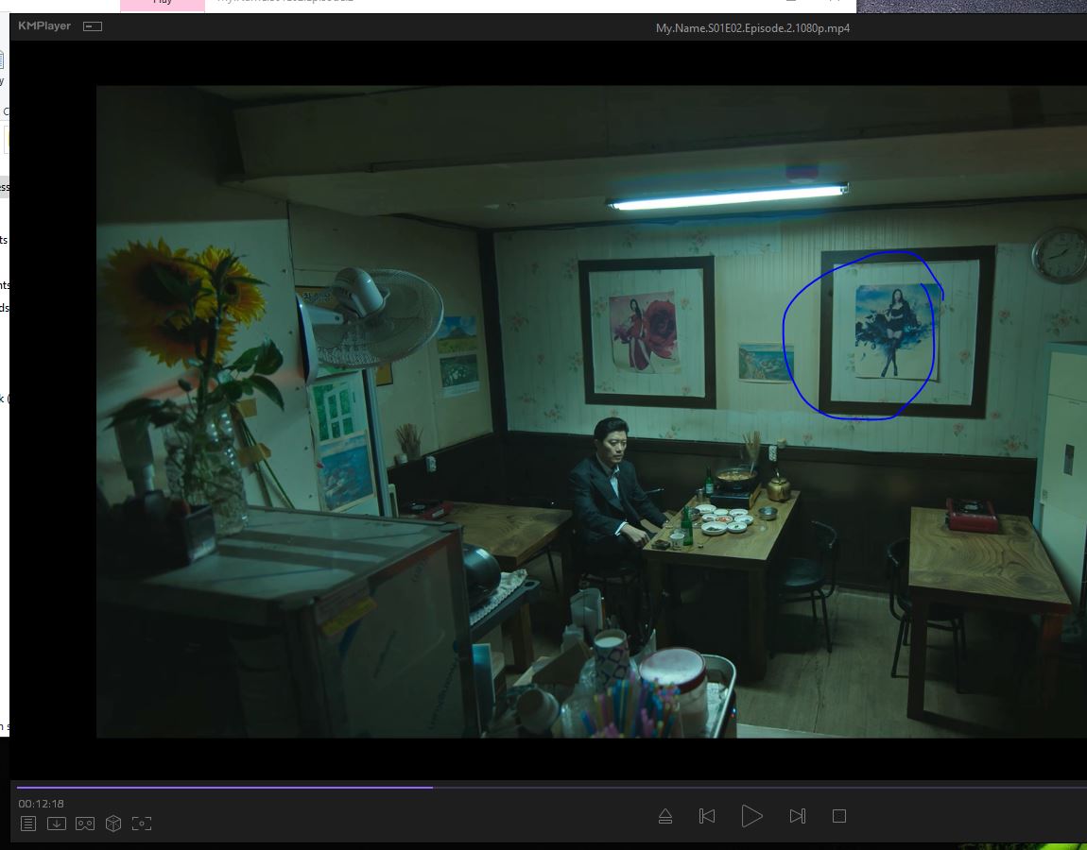Click the screen capture frame icon
The height and width of the screenshot is (850, 1087).
point(142,824)
